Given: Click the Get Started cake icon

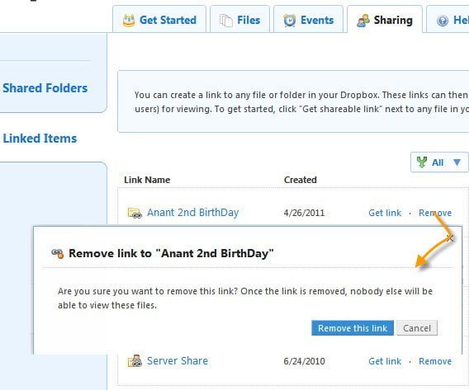Looking at the screenshot, I should (129, 21).
